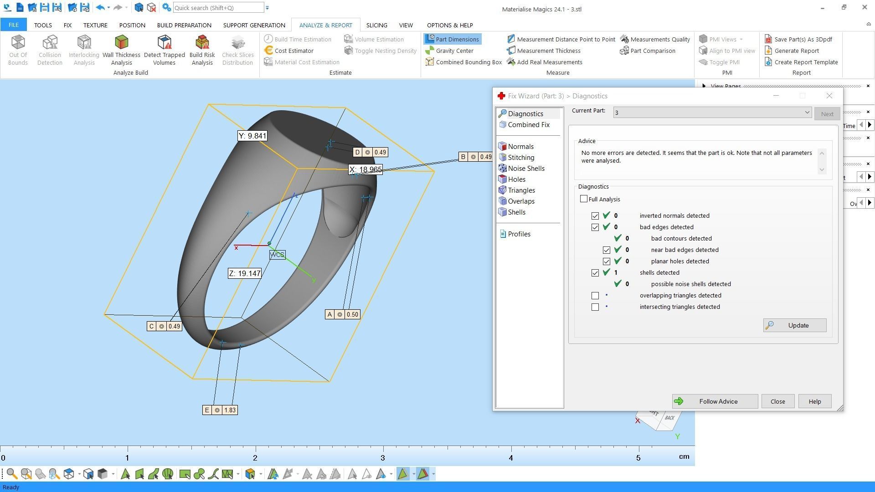
Task: Select Combined Bounding Box tool
Action: pyautogui.click(x=463, y=62)
